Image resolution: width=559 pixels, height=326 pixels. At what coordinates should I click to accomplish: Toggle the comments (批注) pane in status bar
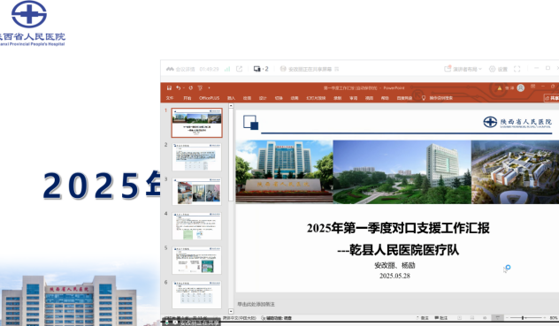click(441, 317)
